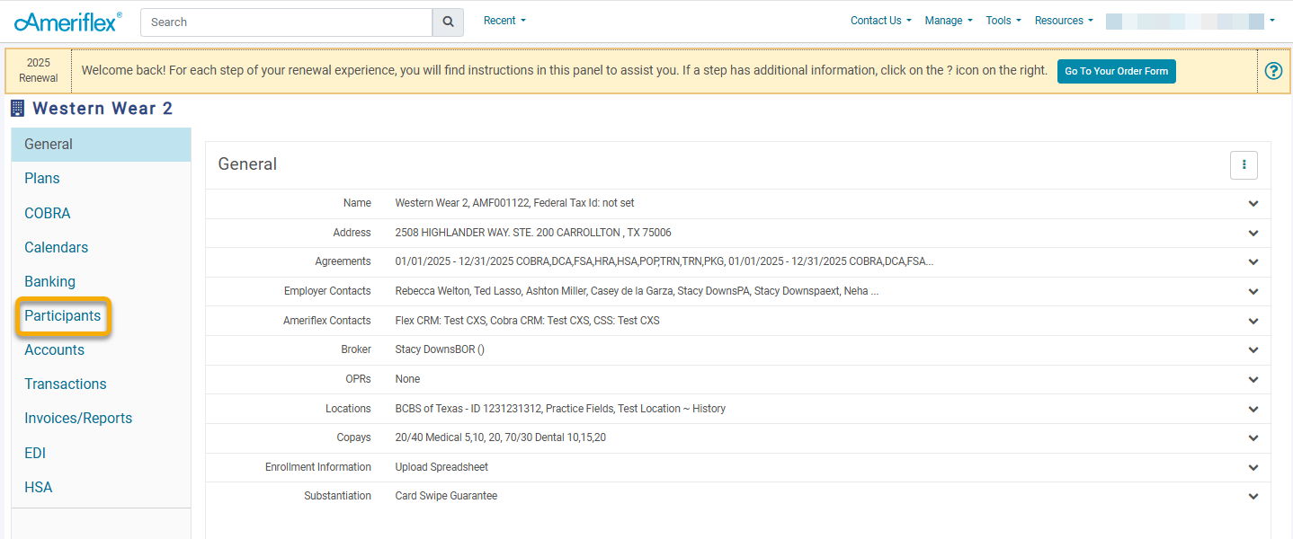Expand the Employer Contacts row
The width and height of the screenshot is (1293, 539).
tap(1253, 292)
